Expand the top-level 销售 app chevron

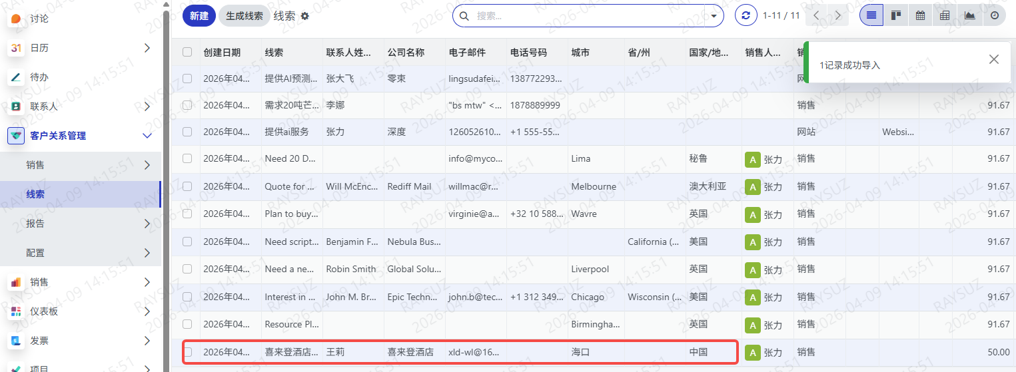(147, 282)
